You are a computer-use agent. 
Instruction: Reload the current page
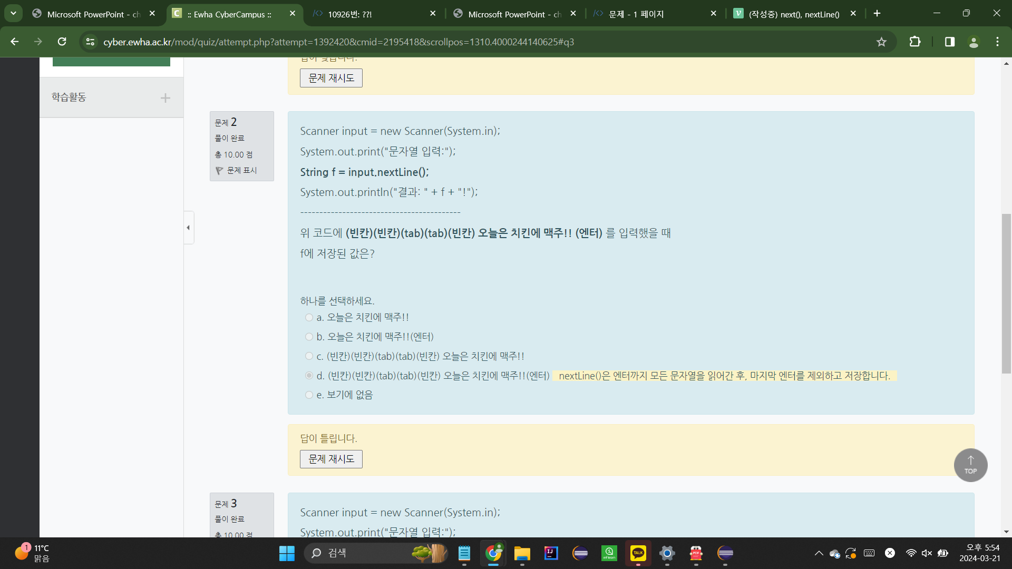click(62, 42)
